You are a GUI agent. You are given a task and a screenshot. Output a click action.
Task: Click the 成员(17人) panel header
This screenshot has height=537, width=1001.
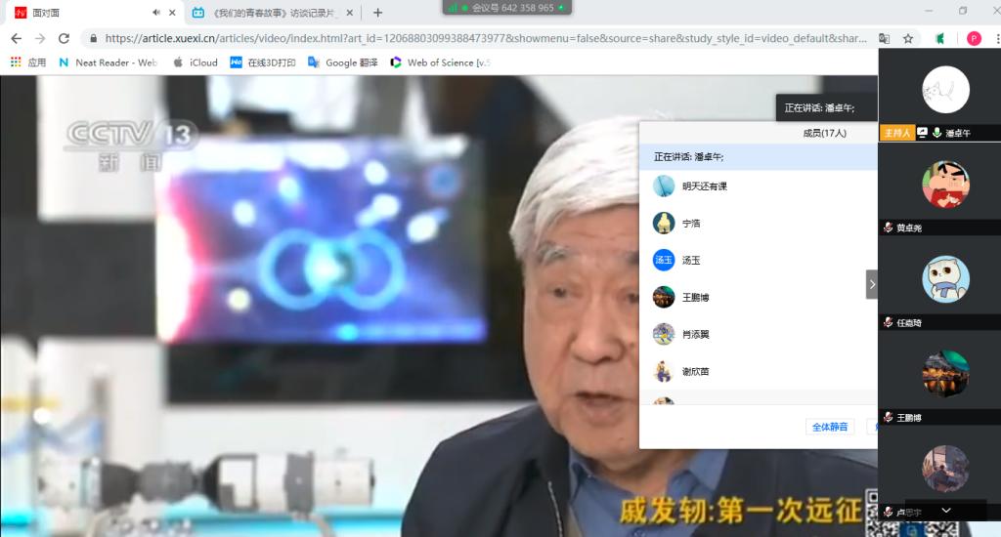point(824,134)
